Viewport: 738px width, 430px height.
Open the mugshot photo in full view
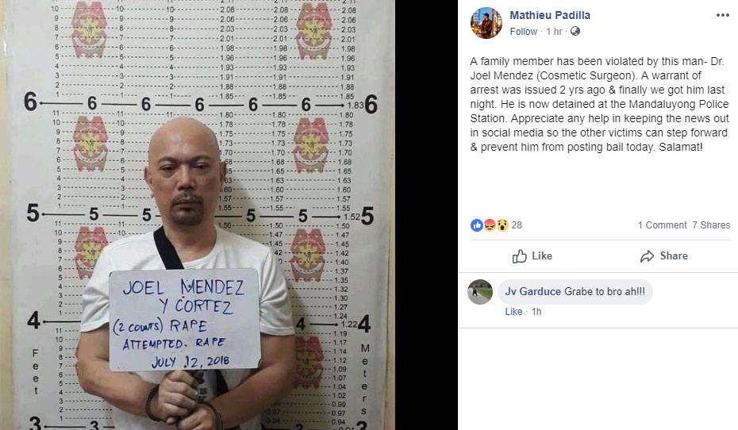(x=198, y=215)
